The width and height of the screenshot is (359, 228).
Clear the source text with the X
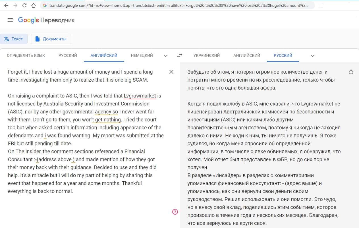click(171, 72)
